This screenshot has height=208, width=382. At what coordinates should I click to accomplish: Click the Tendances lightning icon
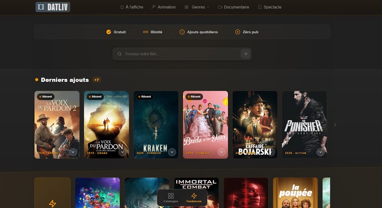point(194,196)
